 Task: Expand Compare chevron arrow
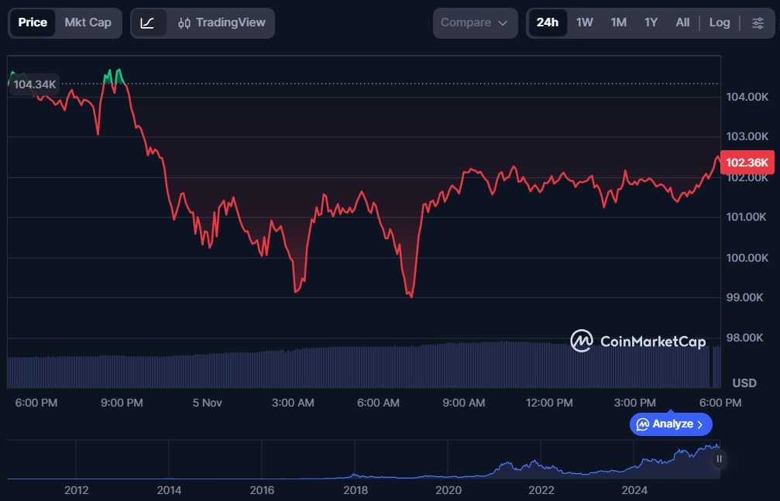[503, 23]
